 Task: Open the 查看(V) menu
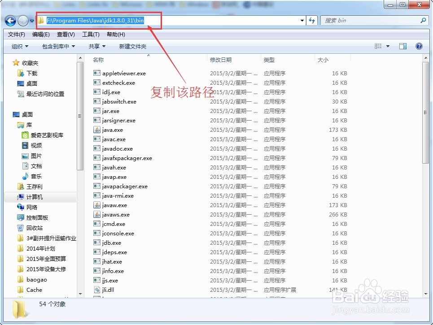pos(65,34)
